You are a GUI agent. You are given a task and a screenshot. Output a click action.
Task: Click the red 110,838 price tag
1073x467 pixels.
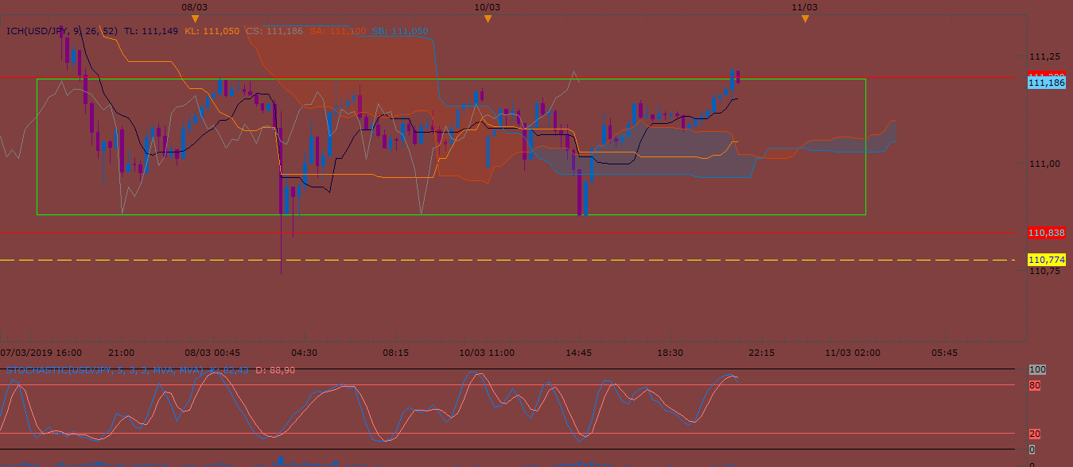point(1046,233)
